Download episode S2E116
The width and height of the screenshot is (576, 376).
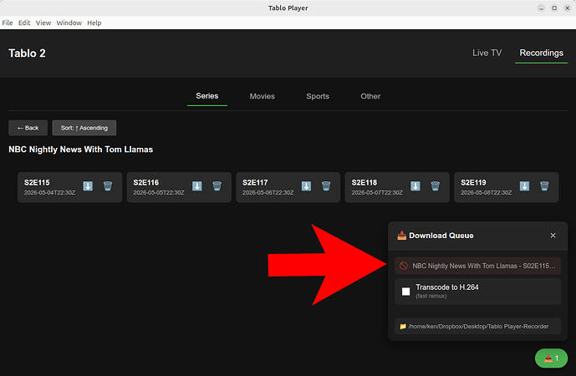[197, 186]
